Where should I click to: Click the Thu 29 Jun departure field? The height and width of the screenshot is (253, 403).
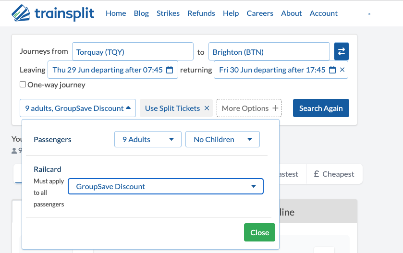(x=113, y=70)
